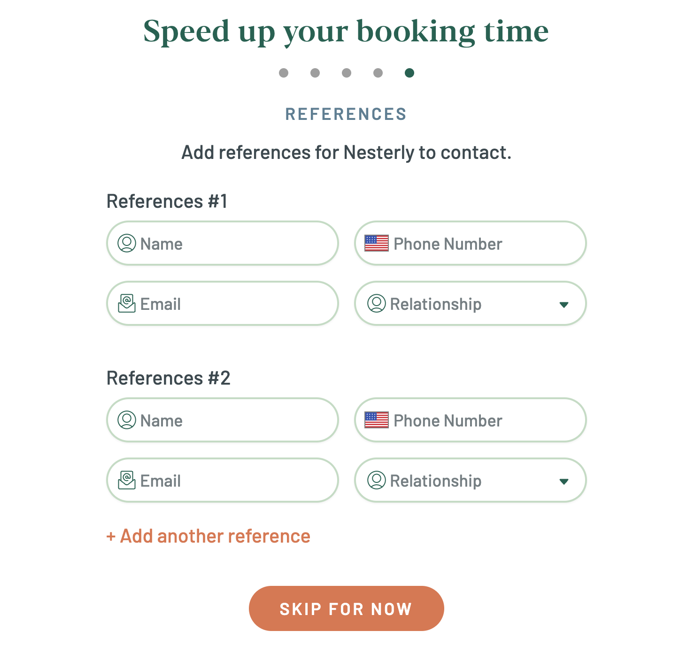The height and width of the screenshot is (647, 695).
Task: Click Skip For Now button
Action: coord(347,608)
